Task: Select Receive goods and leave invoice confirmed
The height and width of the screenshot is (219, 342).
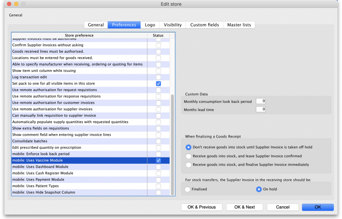Action: (x=189, y=156)
